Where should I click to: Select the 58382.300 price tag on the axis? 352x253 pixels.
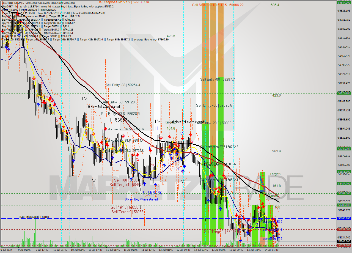tap(344, 193)
